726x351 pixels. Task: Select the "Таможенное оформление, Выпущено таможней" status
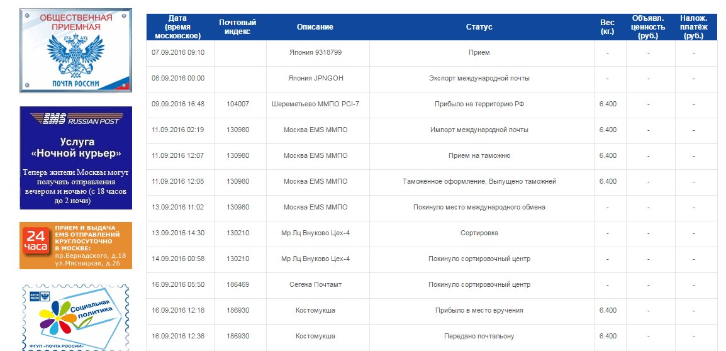pos(479,181)
